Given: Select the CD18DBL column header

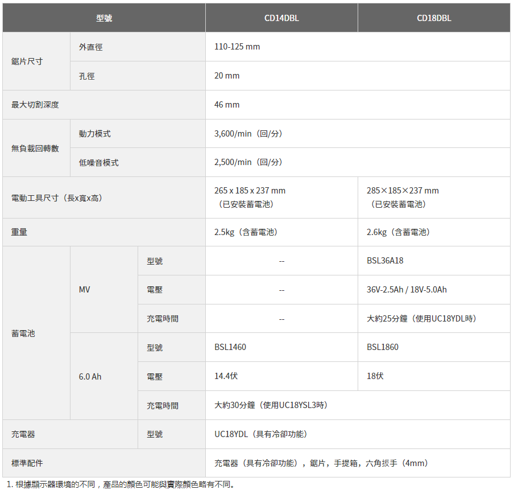Looking at the screenshot, I should pyautogui.click(x=434, y=18).
